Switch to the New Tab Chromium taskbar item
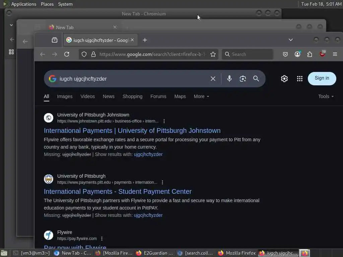Screen dimensions: 343x257 (x=73, y=253)
